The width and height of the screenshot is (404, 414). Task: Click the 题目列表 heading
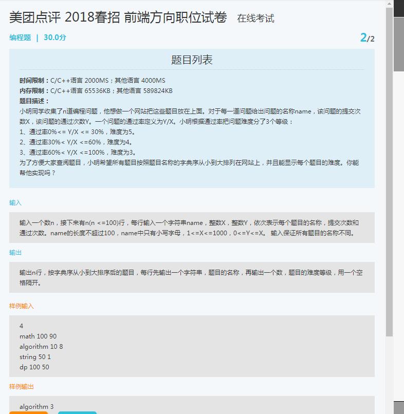pyautogui.click(x=192, y=60)
